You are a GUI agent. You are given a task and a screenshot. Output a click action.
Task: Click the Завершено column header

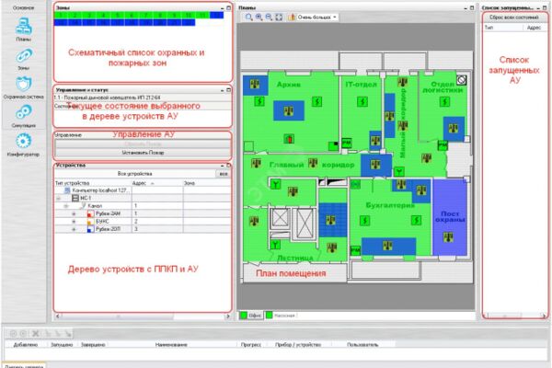pyautogui.click(x=93, y=345)
